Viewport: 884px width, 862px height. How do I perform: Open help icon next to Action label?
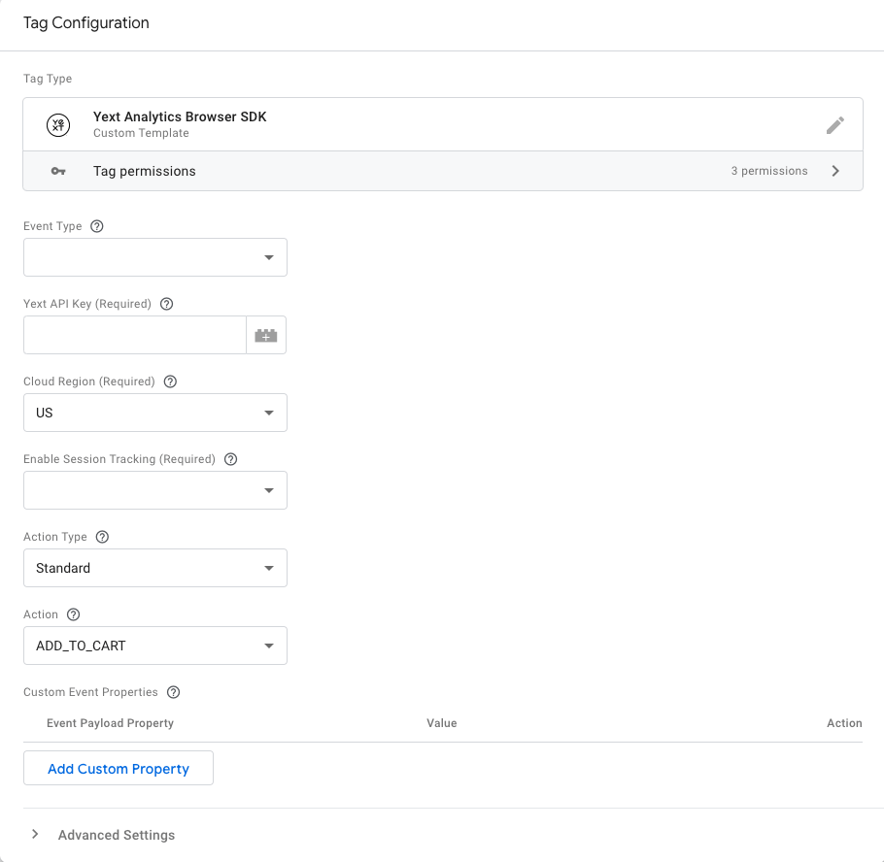73,614
